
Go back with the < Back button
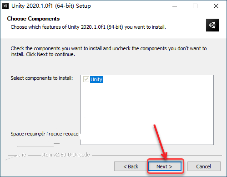pos(131,167)
